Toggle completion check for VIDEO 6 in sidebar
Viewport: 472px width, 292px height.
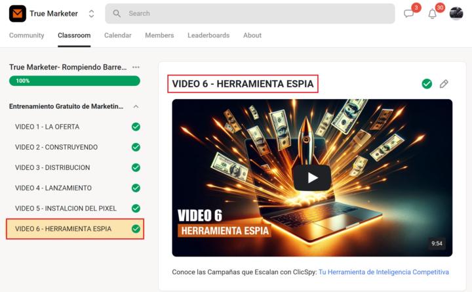point(136,229)
